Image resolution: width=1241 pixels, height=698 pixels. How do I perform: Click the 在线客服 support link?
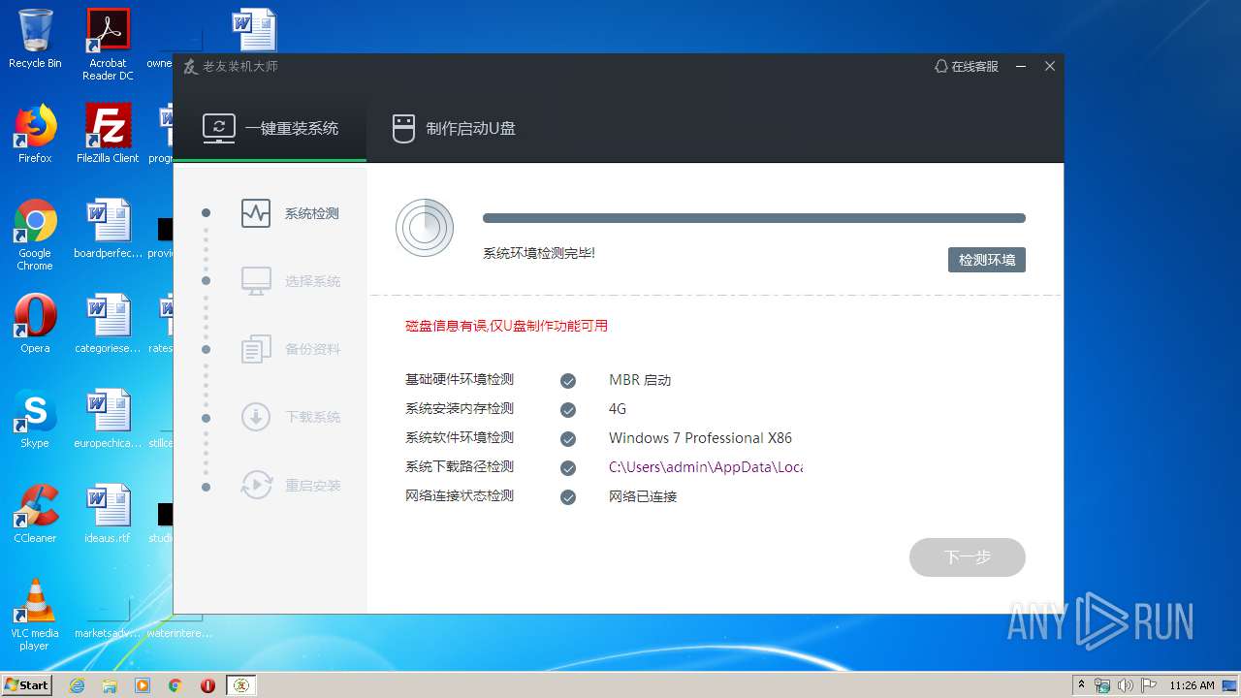966,66
